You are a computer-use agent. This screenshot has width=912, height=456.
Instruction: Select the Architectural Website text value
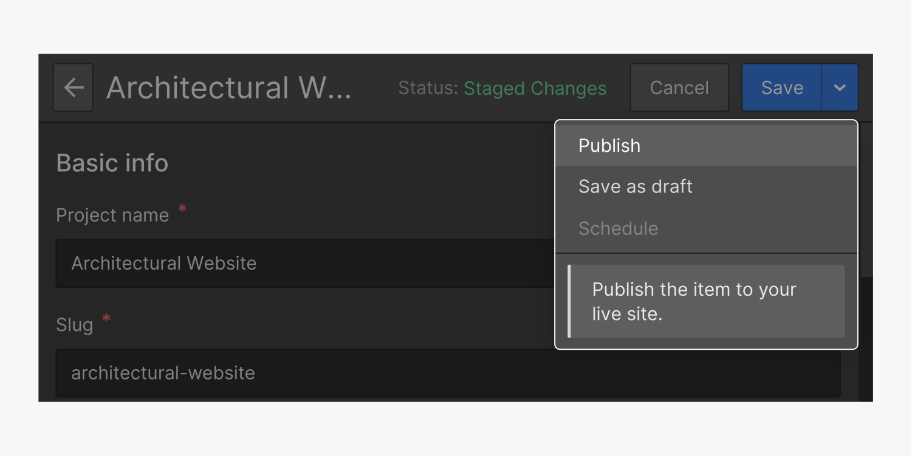pyautogui.click(x=164, y=263)
